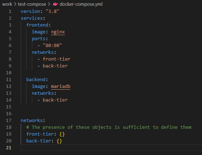Click 'front-tier' key on line 19

40,134
